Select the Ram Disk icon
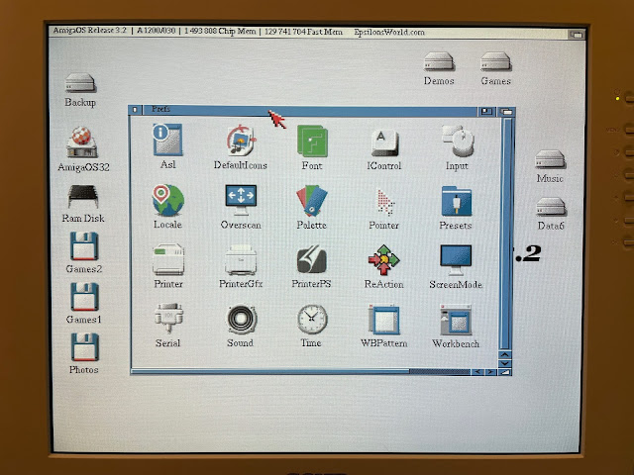634x475 pixels. click(83, 196)
